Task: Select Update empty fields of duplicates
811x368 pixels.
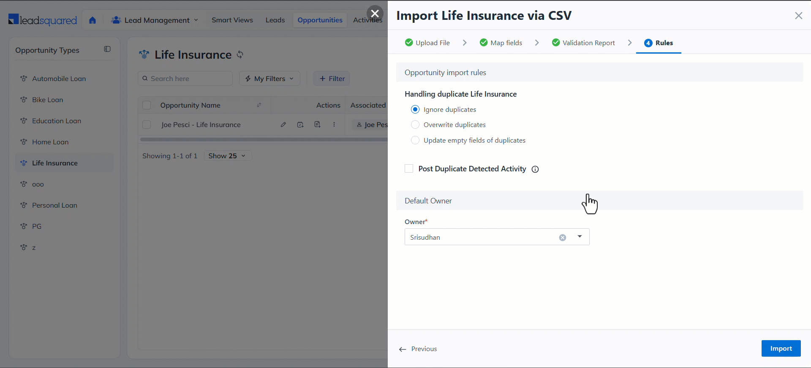Action: point(415,140)
